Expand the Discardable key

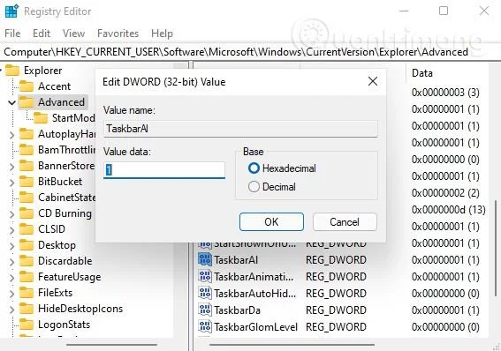tap(11, 262)
